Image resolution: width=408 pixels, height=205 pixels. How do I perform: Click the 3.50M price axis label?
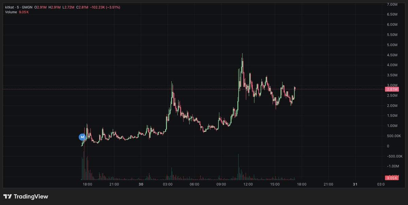[x=392, y=75]
